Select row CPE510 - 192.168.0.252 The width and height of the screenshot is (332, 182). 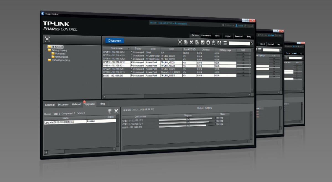[177, 59]
